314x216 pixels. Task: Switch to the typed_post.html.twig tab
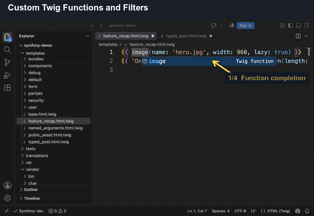[x=186, y=36]
